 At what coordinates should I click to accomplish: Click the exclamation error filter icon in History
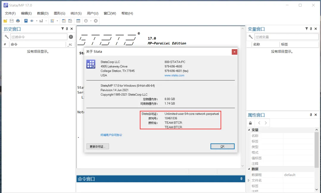click(71, 37)
